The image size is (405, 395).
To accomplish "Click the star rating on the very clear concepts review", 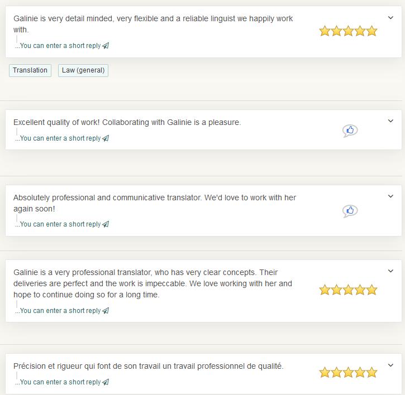I will pyautogui.click(x=348, y=290).
